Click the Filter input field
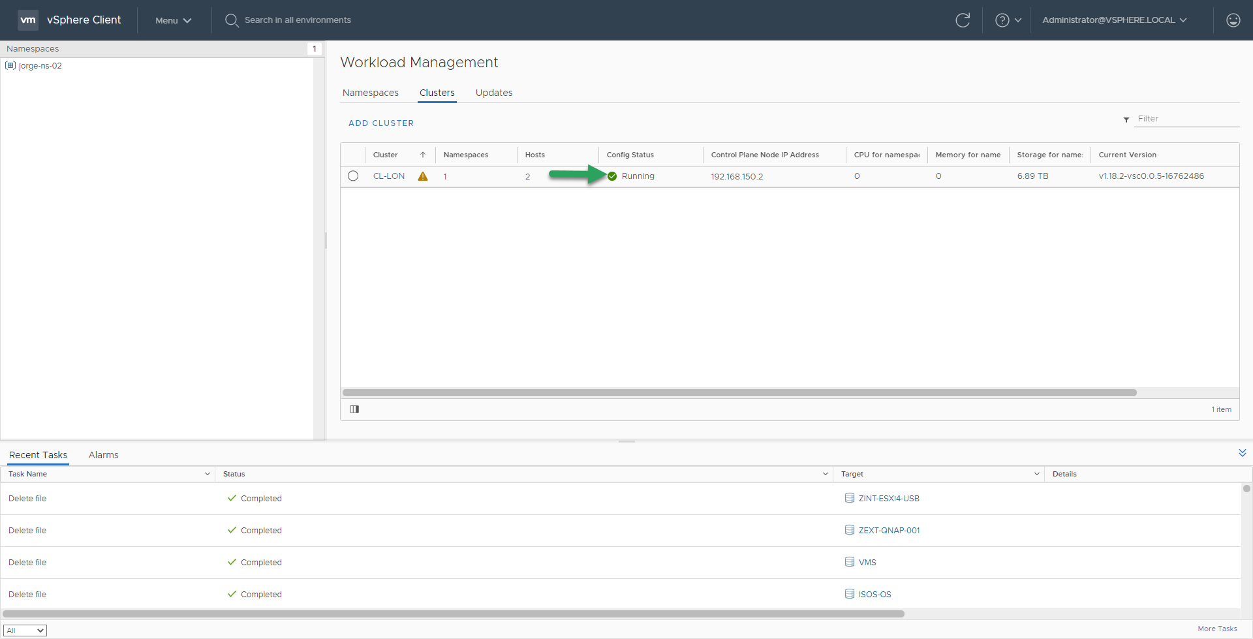 (1187, 119)
